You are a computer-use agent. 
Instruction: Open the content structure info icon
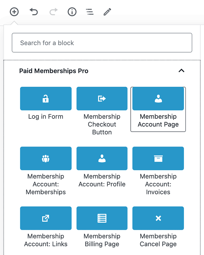[72, 12]
